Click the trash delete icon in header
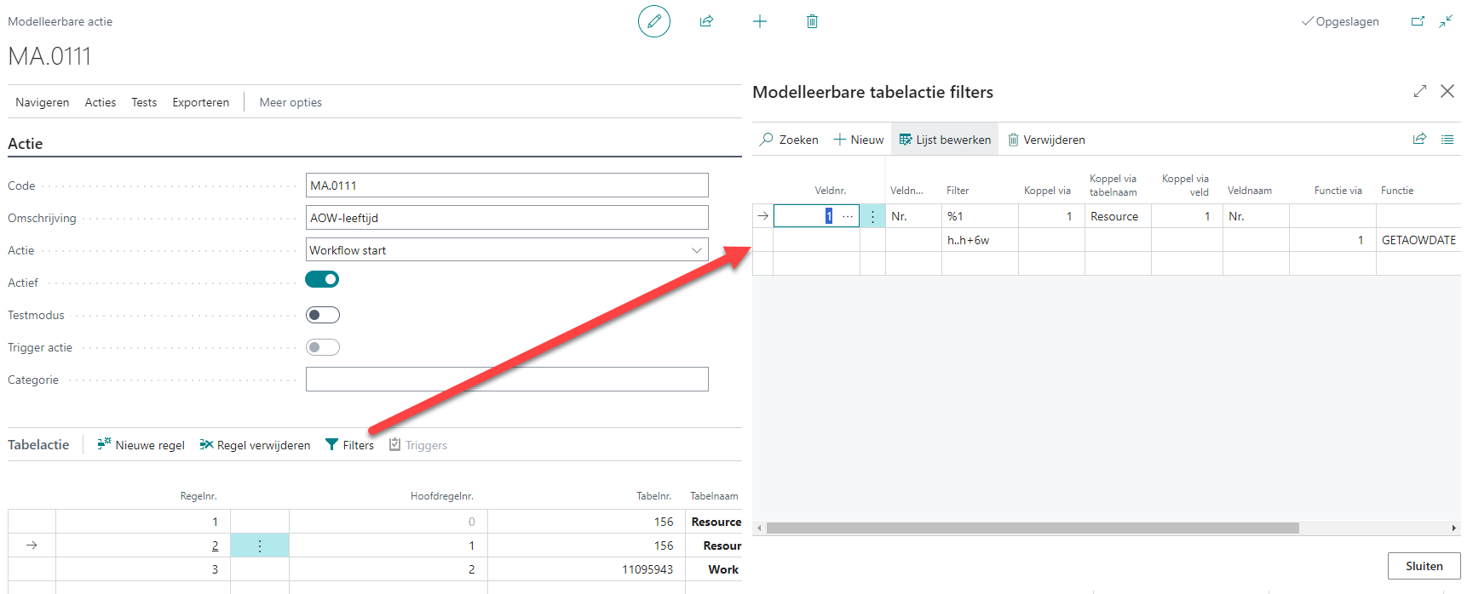 click(x=812, y=21)
